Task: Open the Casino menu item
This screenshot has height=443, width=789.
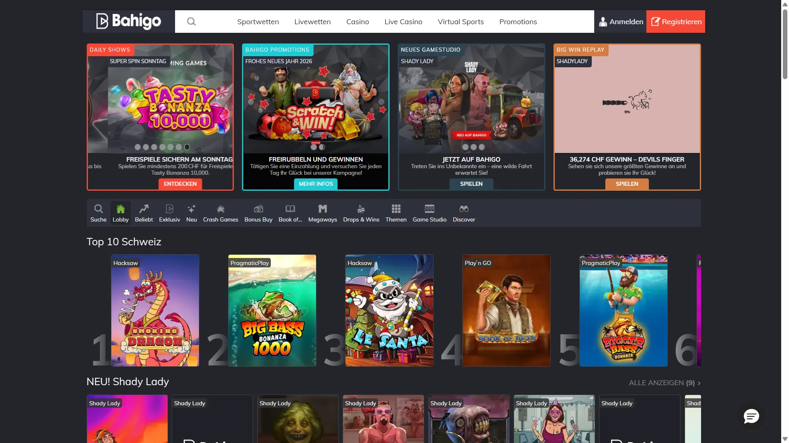Action: point(358,22)
